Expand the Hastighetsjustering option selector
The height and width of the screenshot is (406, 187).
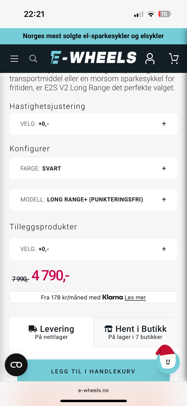point(93,124)
